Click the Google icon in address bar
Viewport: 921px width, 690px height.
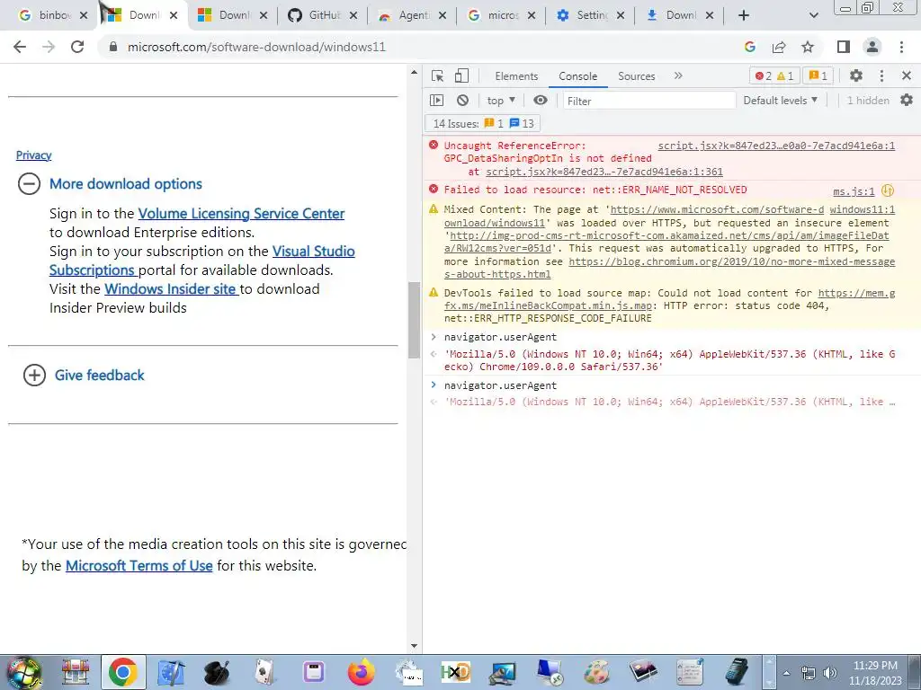click(x=749, y=47)
